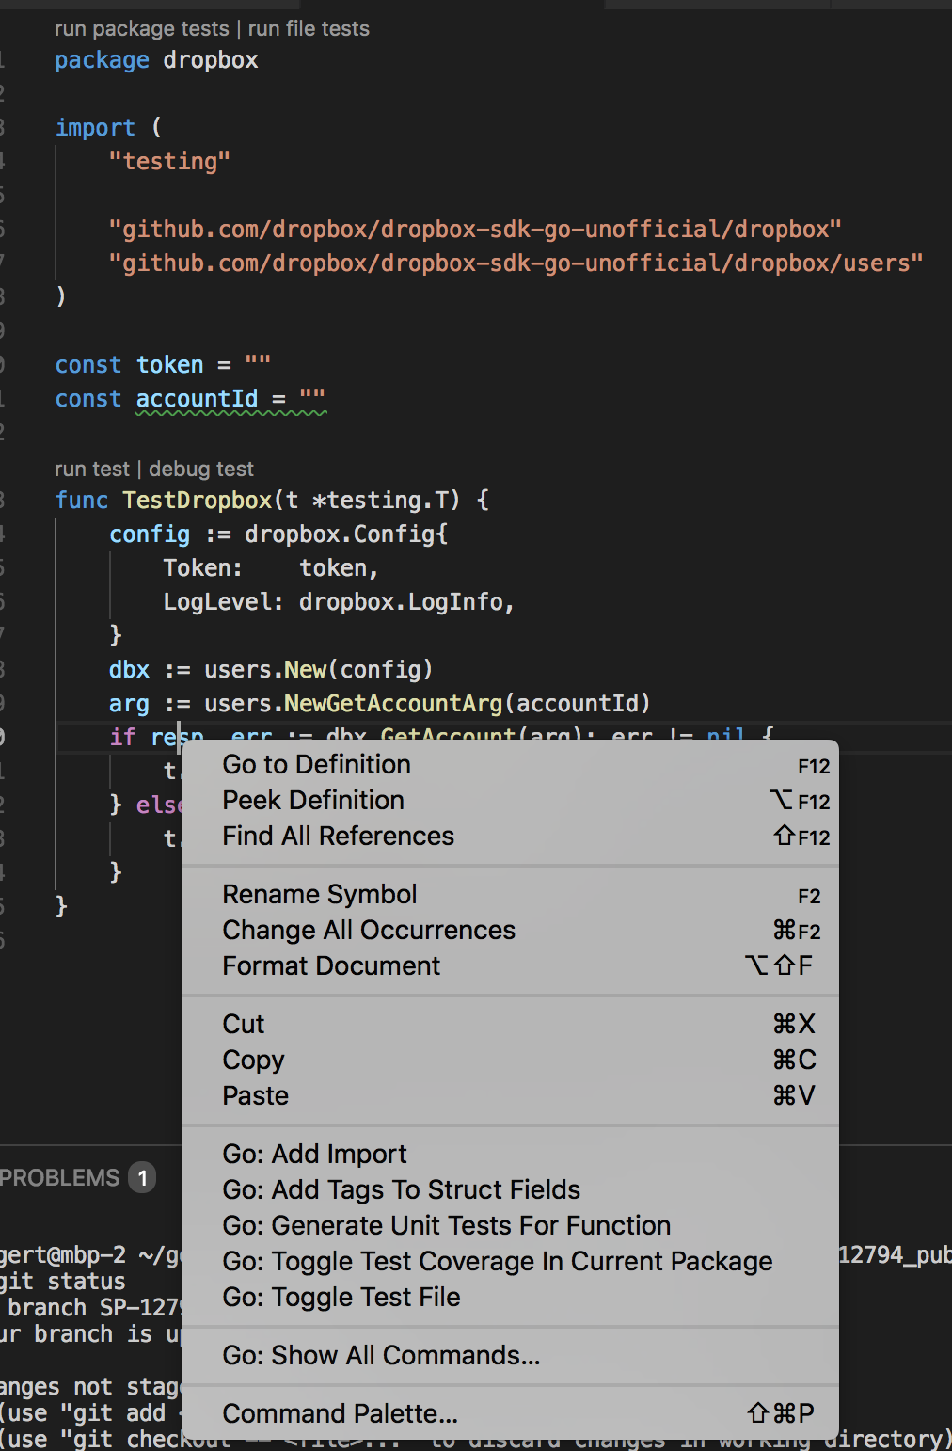The width and height of the screenshot is (952, 1451).
Task: Select 'Go to Definition' from the context menu
Action: (x=316, y=764)
